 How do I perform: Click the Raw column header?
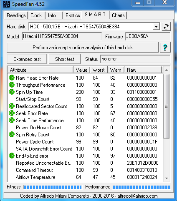[143, 70]
